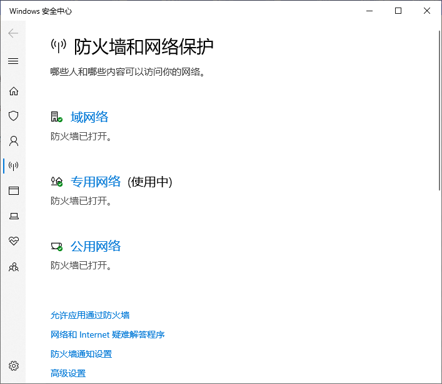
Task: Click the (使用中) status label
Action: [x=149, y=182]
